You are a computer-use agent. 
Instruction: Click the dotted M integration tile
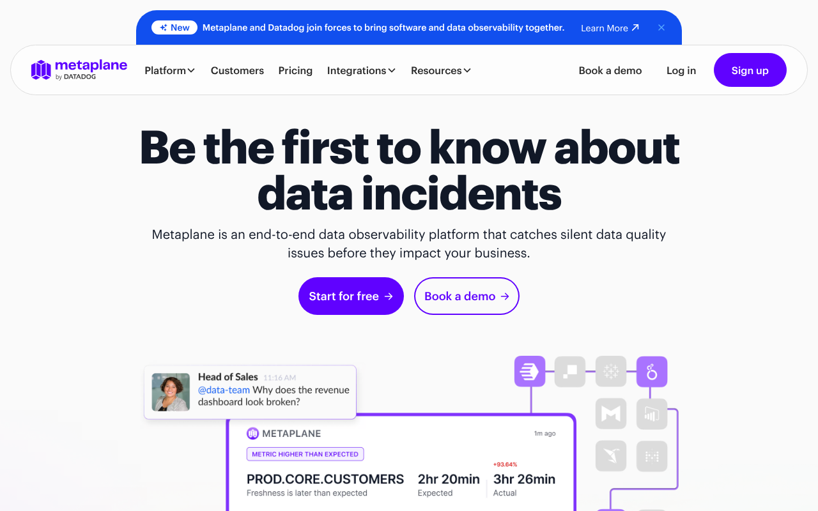(652, 456)
